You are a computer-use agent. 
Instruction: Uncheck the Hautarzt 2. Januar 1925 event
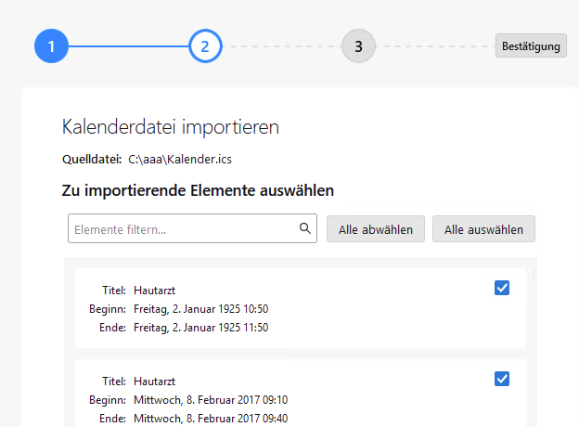point(502,289)
